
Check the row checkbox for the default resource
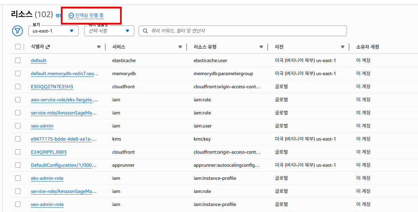point(18,60)
